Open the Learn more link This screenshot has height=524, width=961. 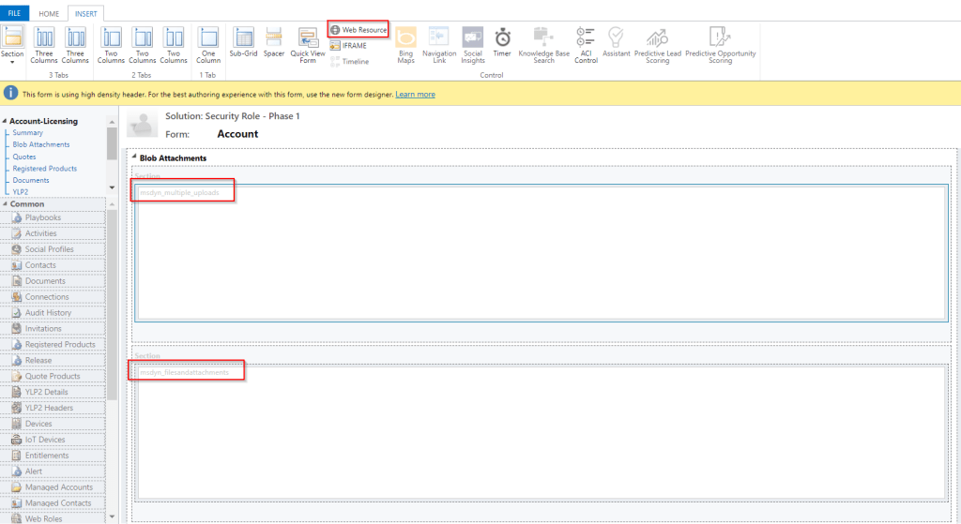415,95
